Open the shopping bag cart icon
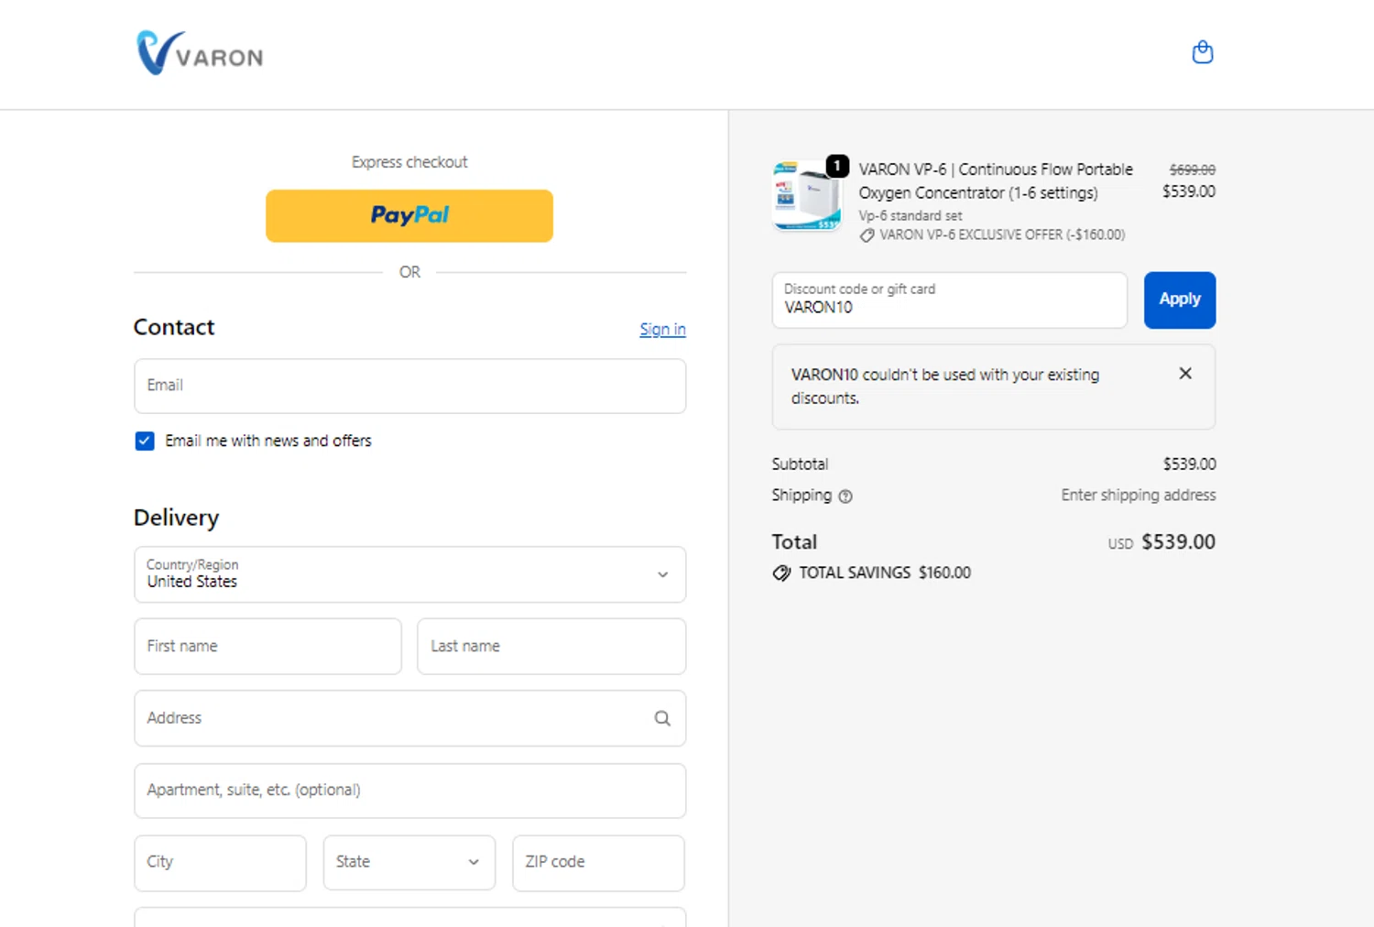The image size is (1374, 927). click(1202, 52)
